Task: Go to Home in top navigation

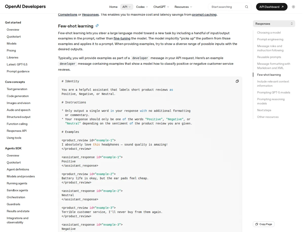Action: tap(113, 7)
